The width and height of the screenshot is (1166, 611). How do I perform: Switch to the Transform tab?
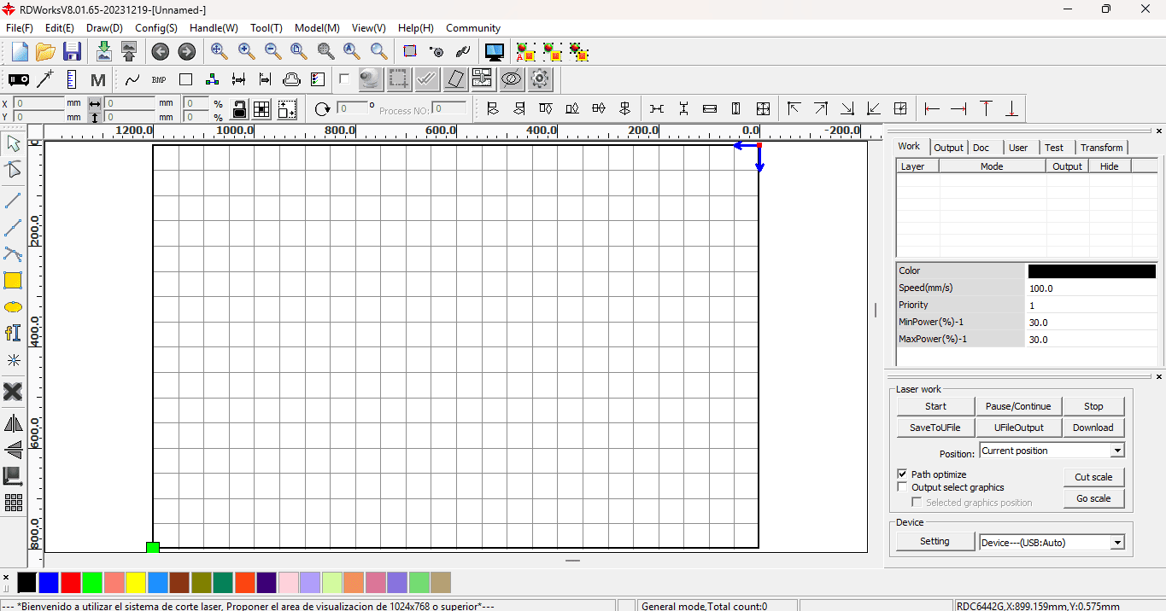coord(1102,148)
